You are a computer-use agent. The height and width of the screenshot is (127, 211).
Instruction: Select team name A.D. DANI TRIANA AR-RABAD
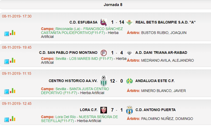tap(161, 53)
